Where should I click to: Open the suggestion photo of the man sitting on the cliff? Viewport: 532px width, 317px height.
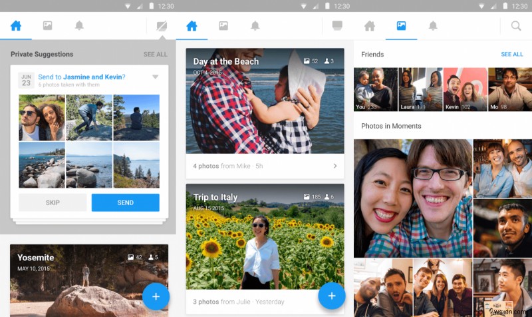click(136, 118)
